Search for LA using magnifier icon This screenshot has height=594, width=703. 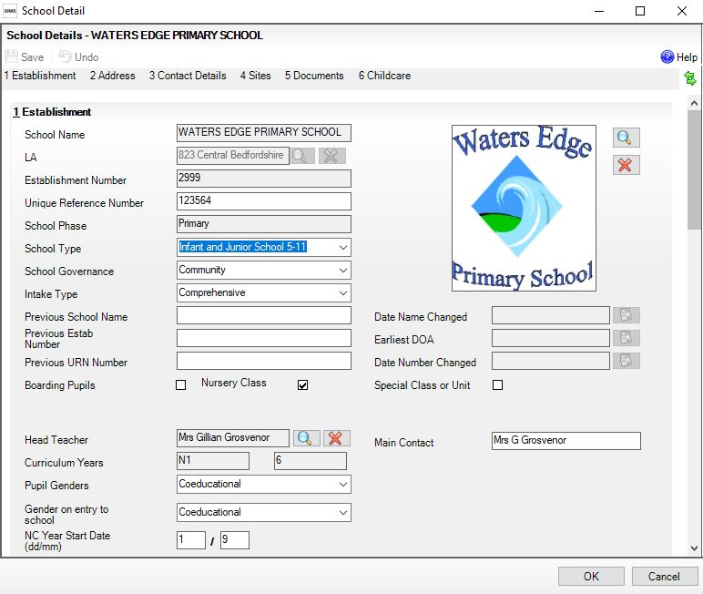click(x=302, y=156)
